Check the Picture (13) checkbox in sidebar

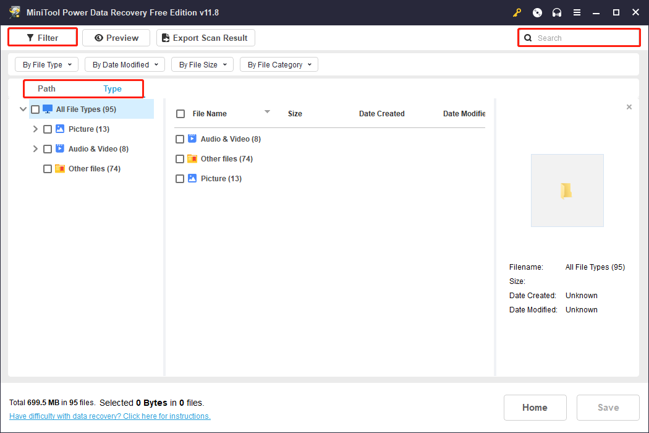point(48,129)
